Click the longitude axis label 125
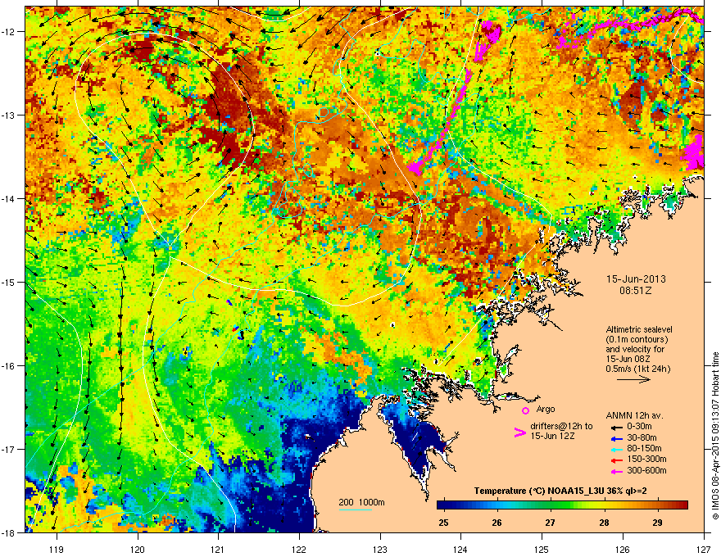The width and height of the screenshot is (721, 557). [542, 549]
